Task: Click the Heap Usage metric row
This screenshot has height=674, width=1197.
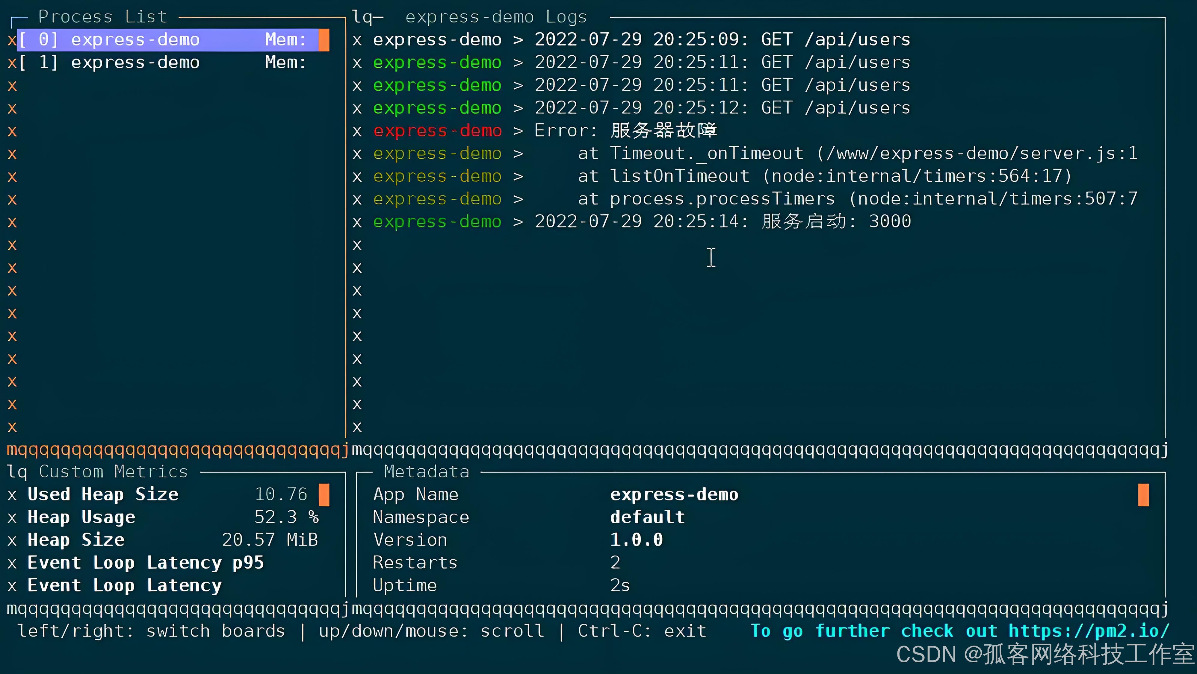Action: point(164,516)
